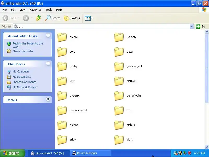The image size is (209, 157).
Task: Click the Search toolbar button
Action: (53, 18)
